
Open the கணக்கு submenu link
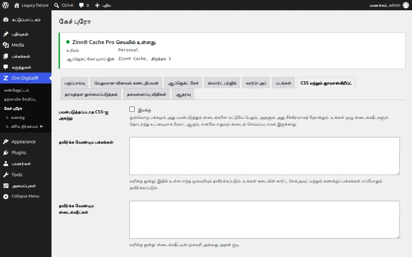(18, 118)
